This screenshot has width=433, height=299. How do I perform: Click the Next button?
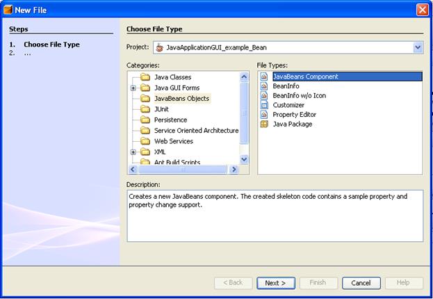click(x=276, y=283)
